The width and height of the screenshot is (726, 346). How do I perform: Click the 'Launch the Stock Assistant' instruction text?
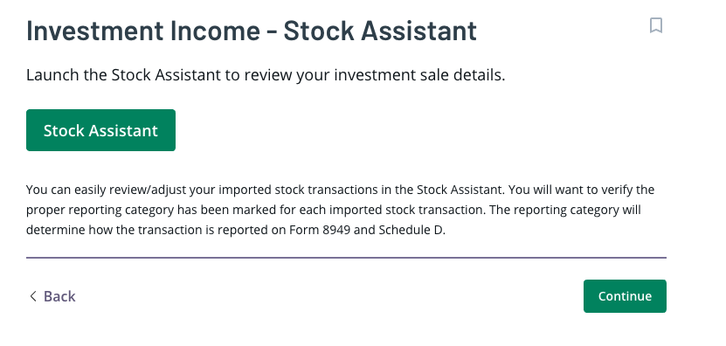266,75
